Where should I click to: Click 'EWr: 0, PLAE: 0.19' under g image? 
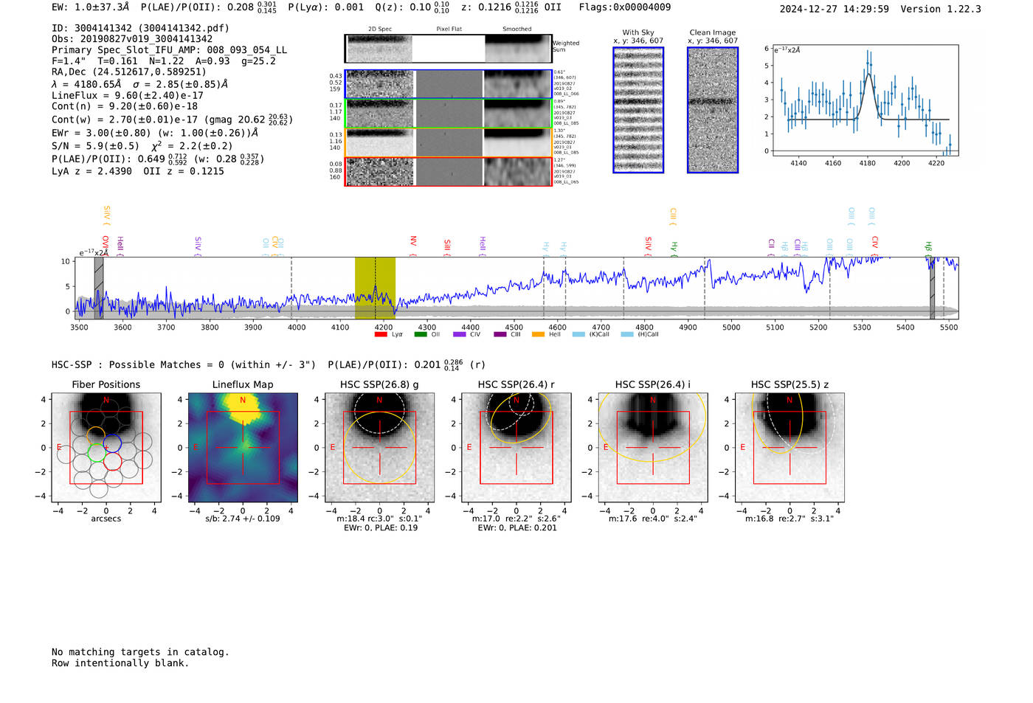coord(380,527)
